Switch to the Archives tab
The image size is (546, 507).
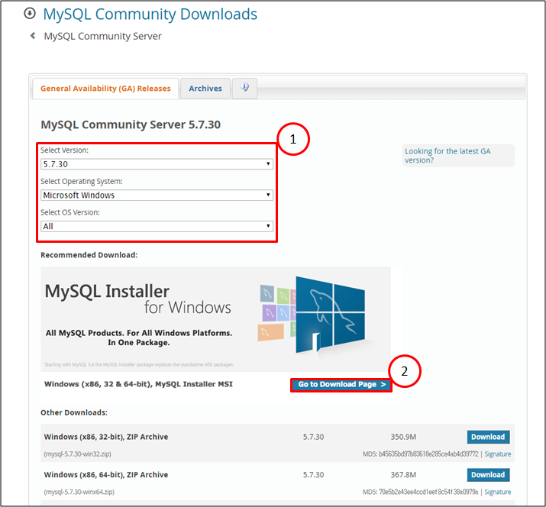(205, 89)
